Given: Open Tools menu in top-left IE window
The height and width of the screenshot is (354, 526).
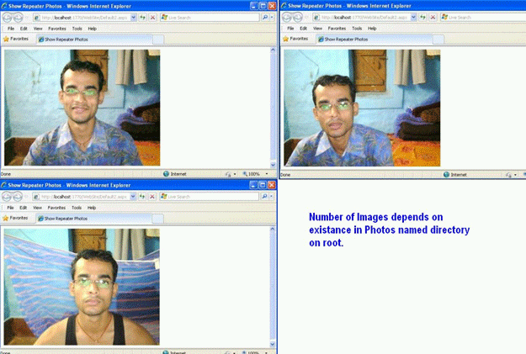Looking at the screenshot, I should click(77, 29).
